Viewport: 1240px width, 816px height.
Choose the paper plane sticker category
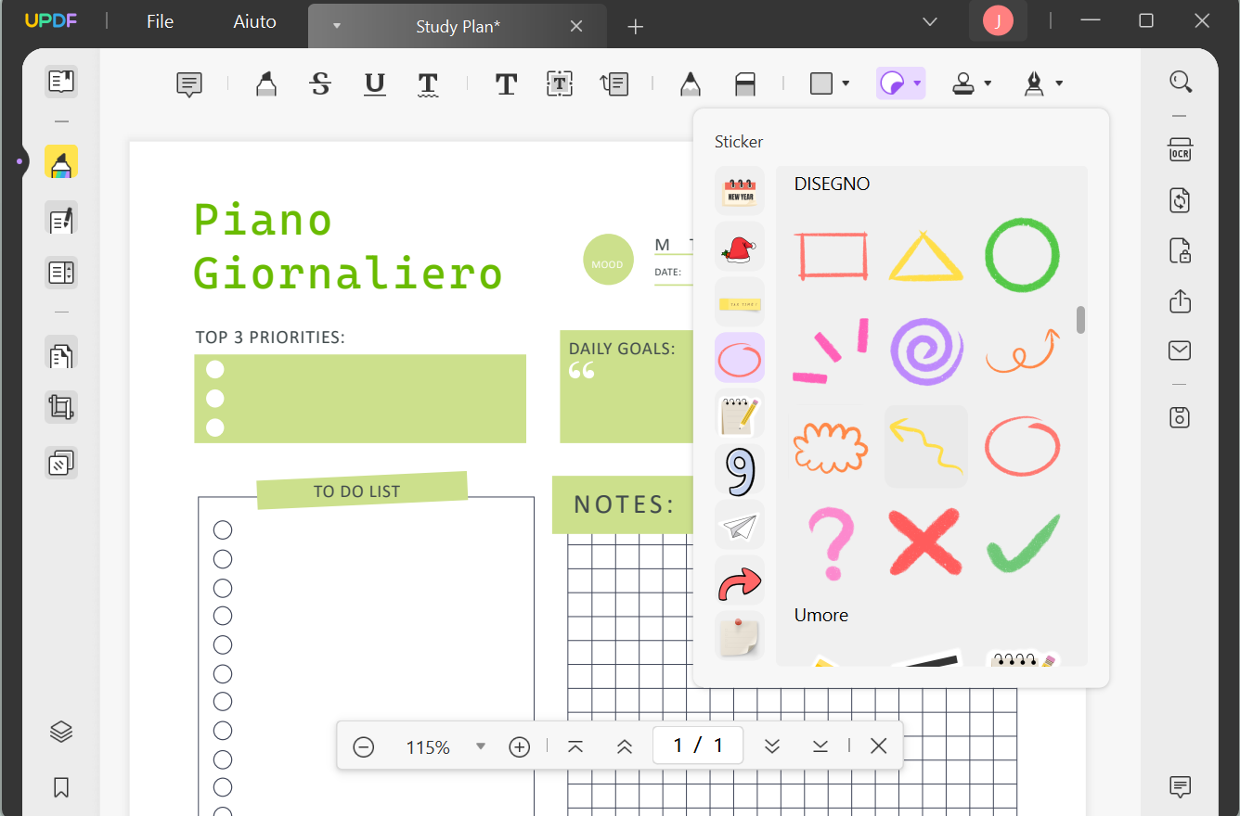pyautogui.click(x=740, y=525)
